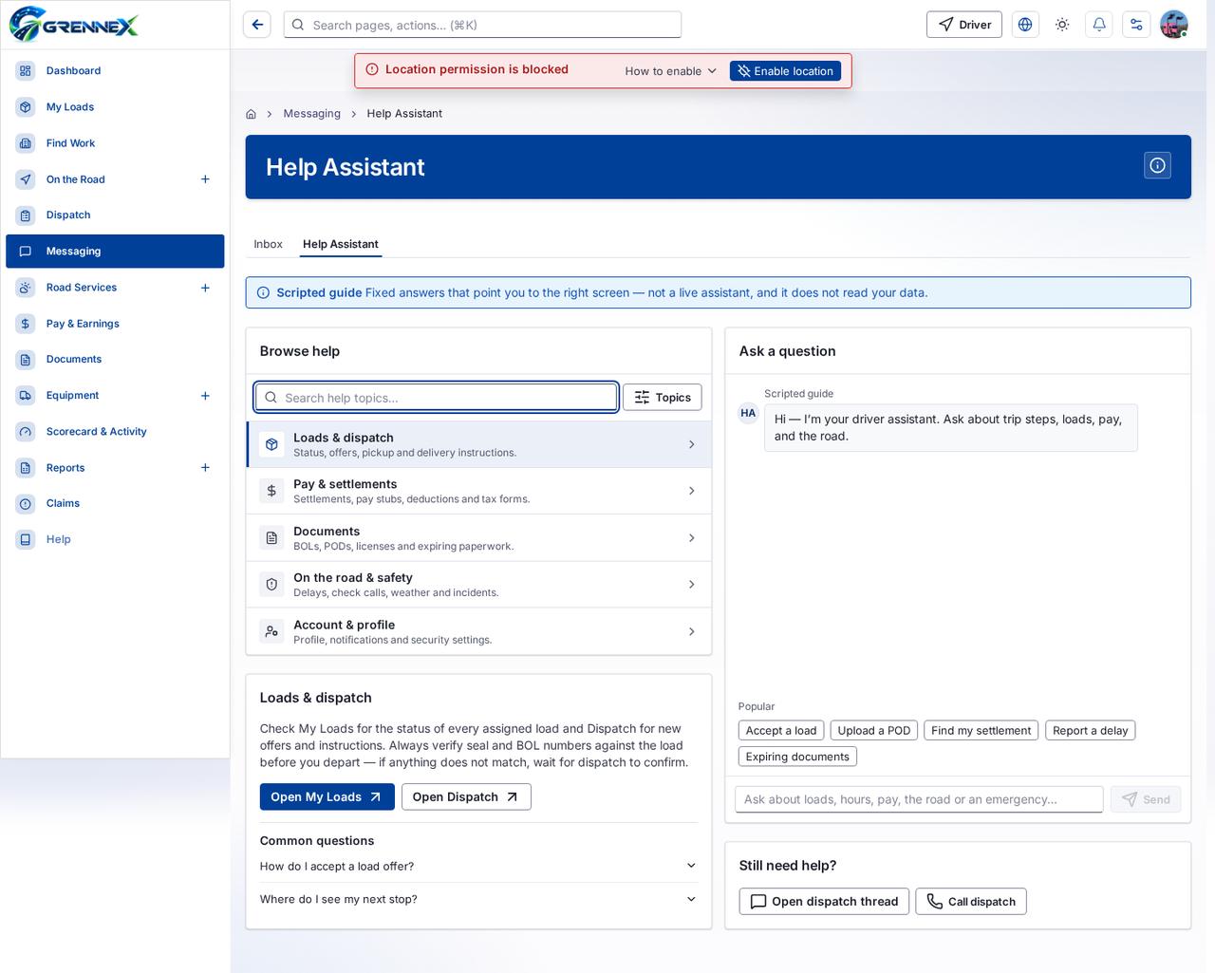Expand the Equipment submenu
Image resolution: width=1215 pixels, height=973 pixels.
(205, 395)
